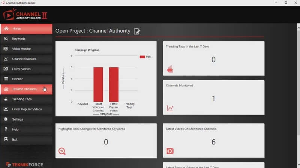Open the Sidebar menu entry
This screenshot has width=300, height=168.
pos(26,79)
